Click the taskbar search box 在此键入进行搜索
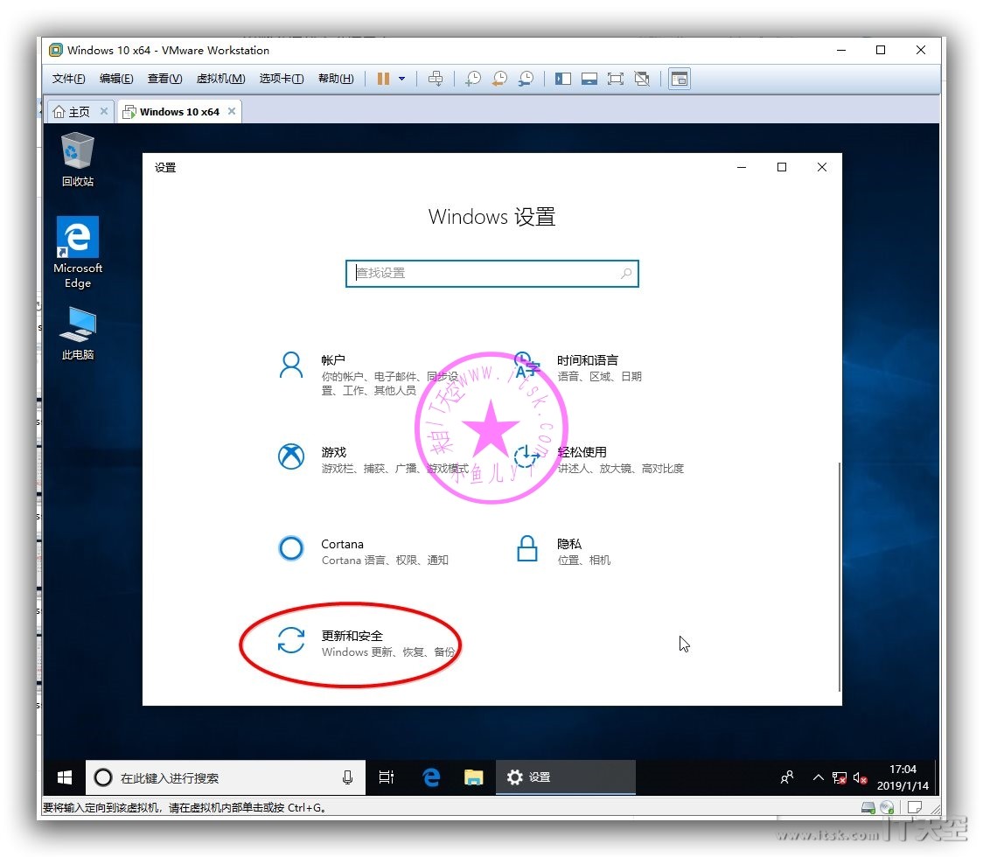Screen dimensions: 983x857 pyautogui.click(x=225, y=778)
